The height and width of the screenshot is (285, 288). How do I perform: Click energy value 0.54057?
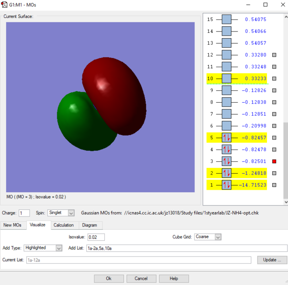256,43
